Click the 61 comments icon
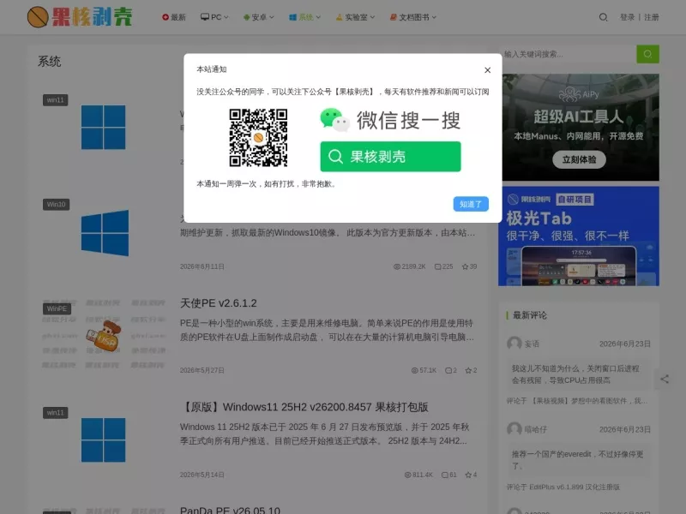The height and width of the screenshot is (514, 686). [x=445, y=475]
